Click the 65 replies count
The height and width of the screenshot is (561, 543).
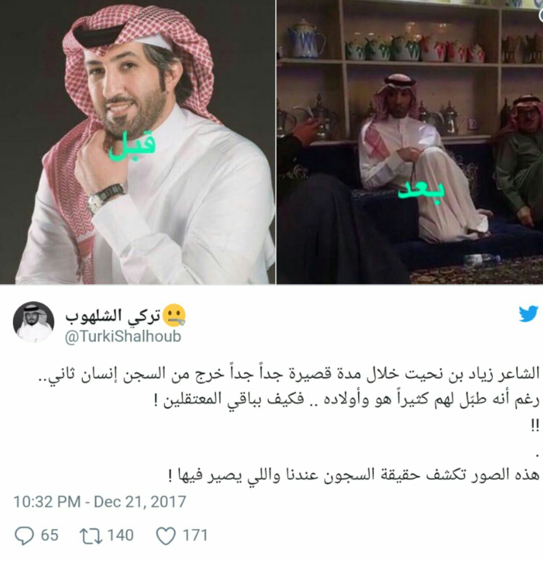[x=50, y=535]
